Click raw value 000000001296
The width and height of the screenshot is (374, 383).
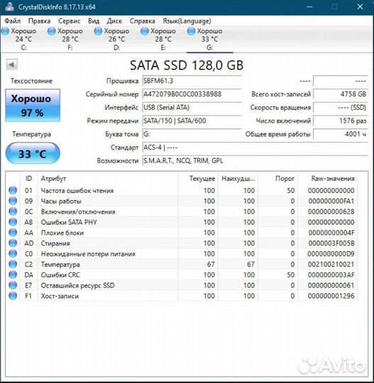pos(331,296)
